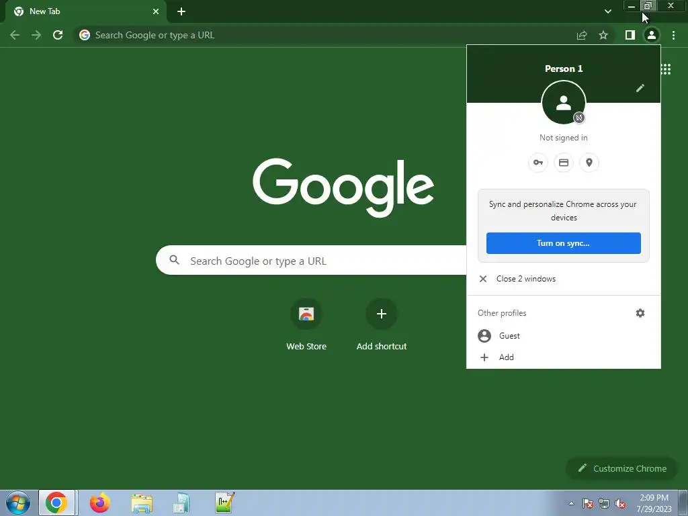Click the large Person 1 avatar
The height and width of the screenshot is (516, 688).
point(564,103)
